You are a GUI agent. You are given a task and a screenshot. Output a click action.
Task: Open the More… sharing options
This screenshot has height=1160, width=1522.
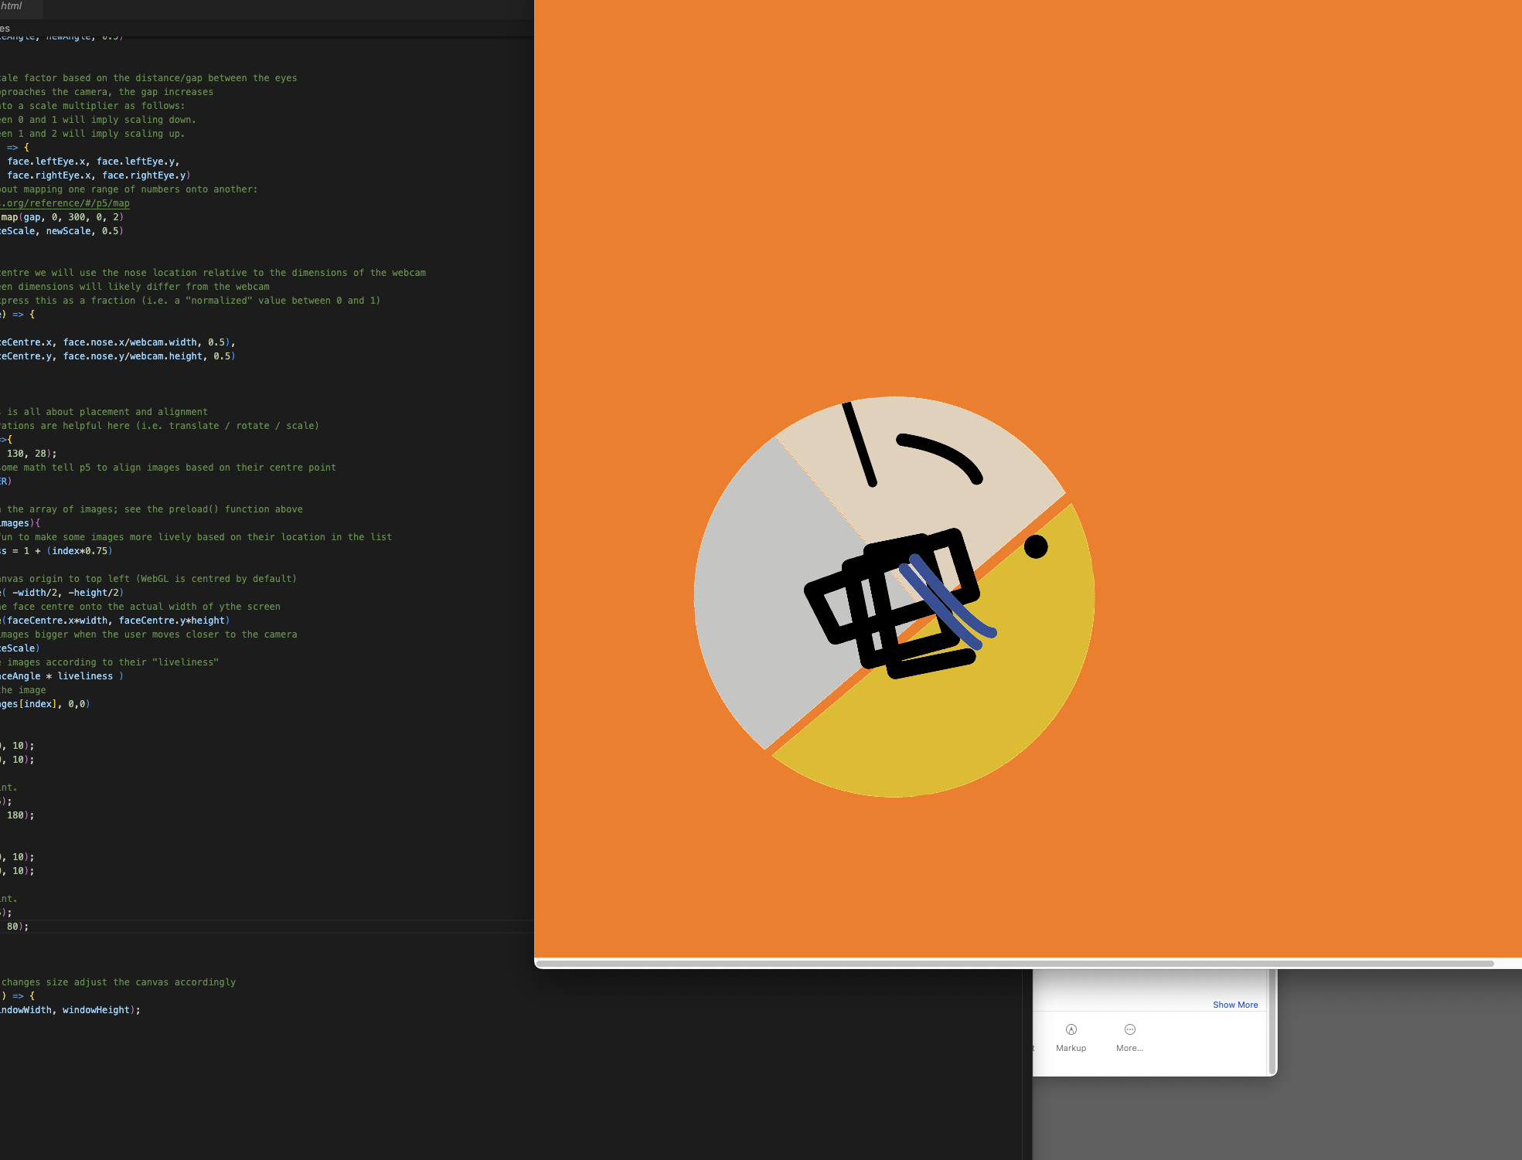[x=1129, y=1036]
